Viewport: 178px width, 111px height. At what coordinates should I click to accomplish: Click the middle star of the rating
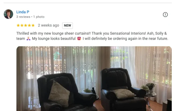26,25
